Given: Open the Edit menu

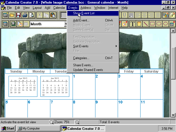Looking at the screenshot, I should coord(17,8).
